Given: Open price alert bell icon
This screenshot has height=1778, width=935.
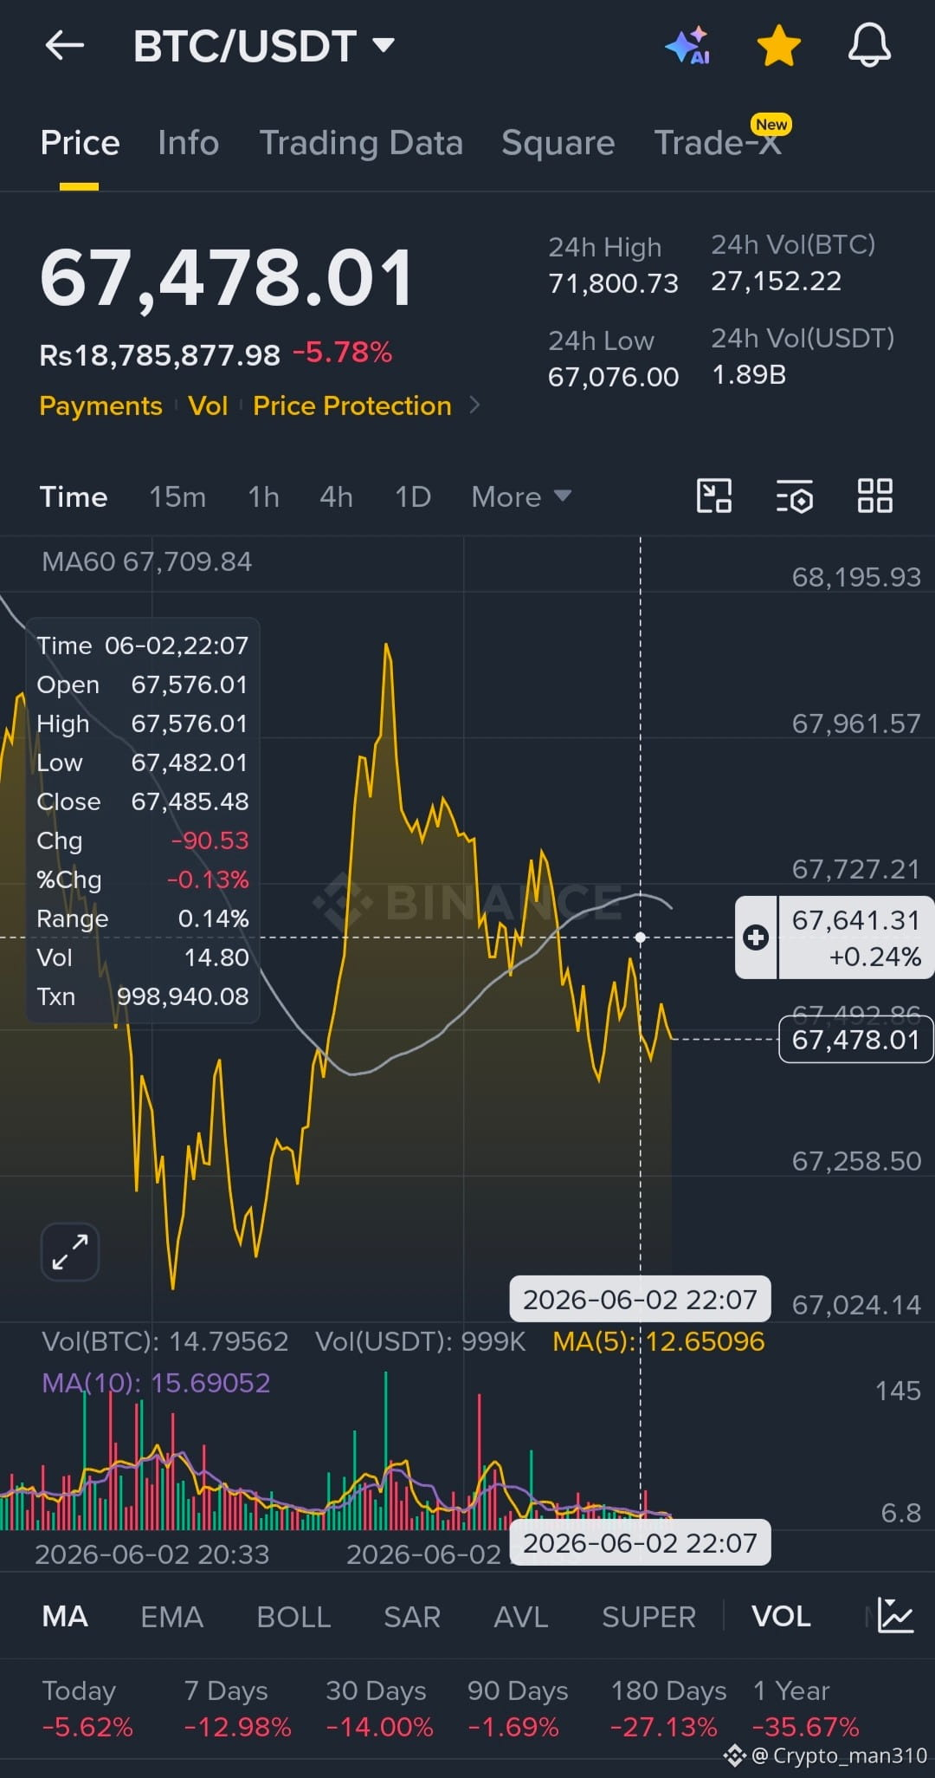Looking at the screenshot, I should pos(869,45).
